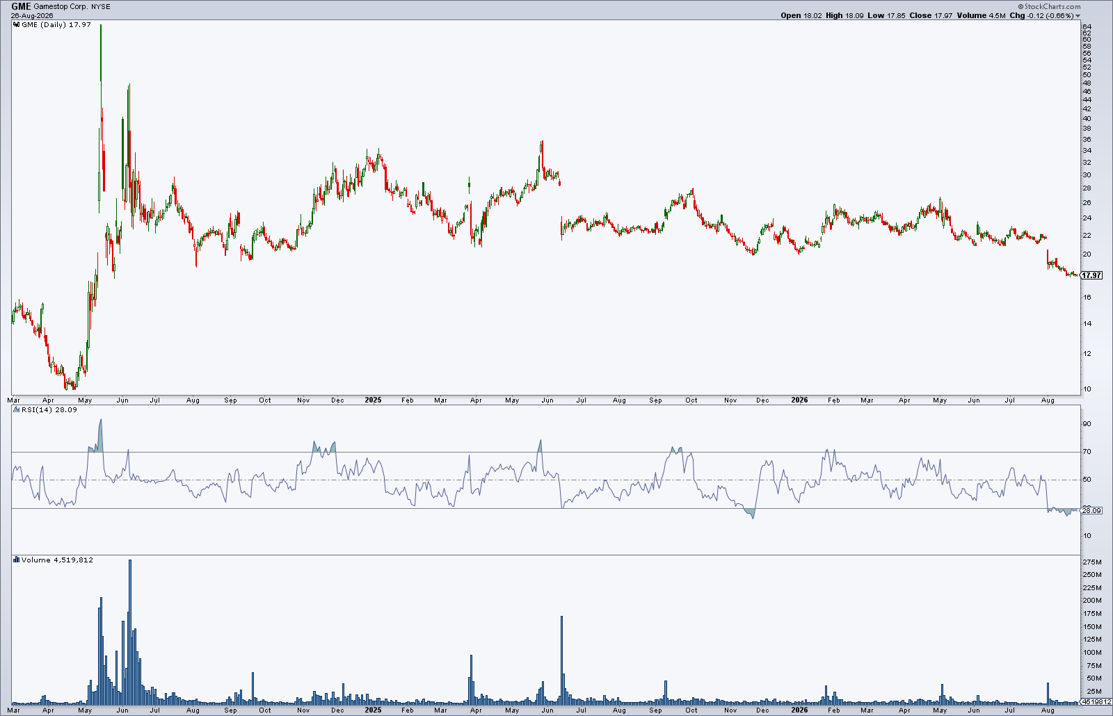Click the High 18.09 value
1113x716 pixels.
pos(844,15)
